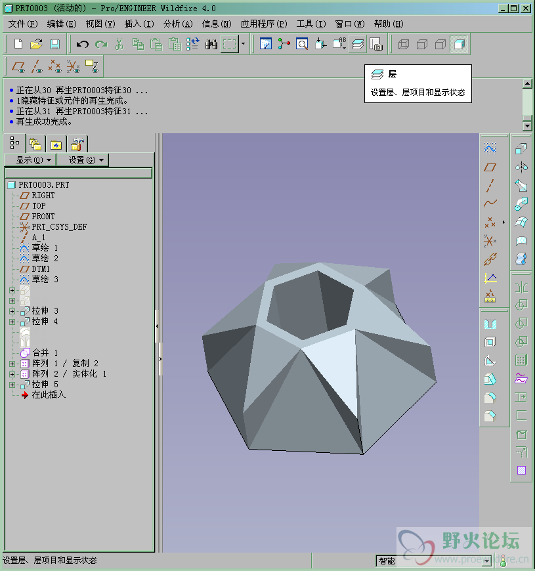
Task: Switch to hidden line display mode
Action: (421, 44)
